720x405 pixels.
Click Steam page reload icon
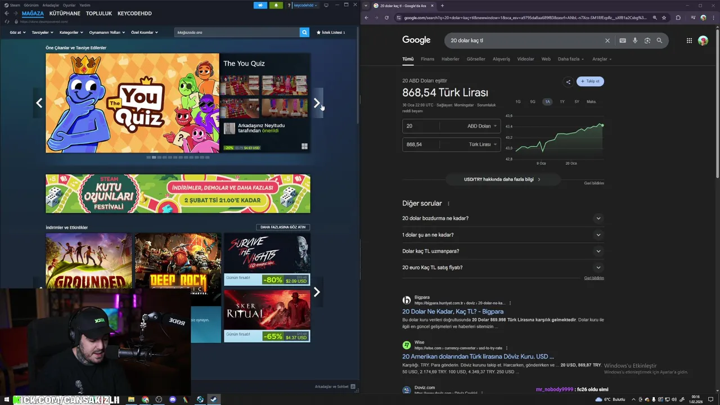[7, 21]
